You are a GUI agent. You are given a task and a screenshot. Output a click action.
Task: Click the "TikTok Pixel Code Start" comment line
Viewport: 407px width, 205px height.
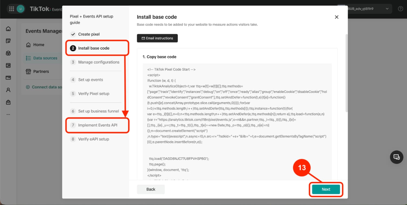[172, 69]
